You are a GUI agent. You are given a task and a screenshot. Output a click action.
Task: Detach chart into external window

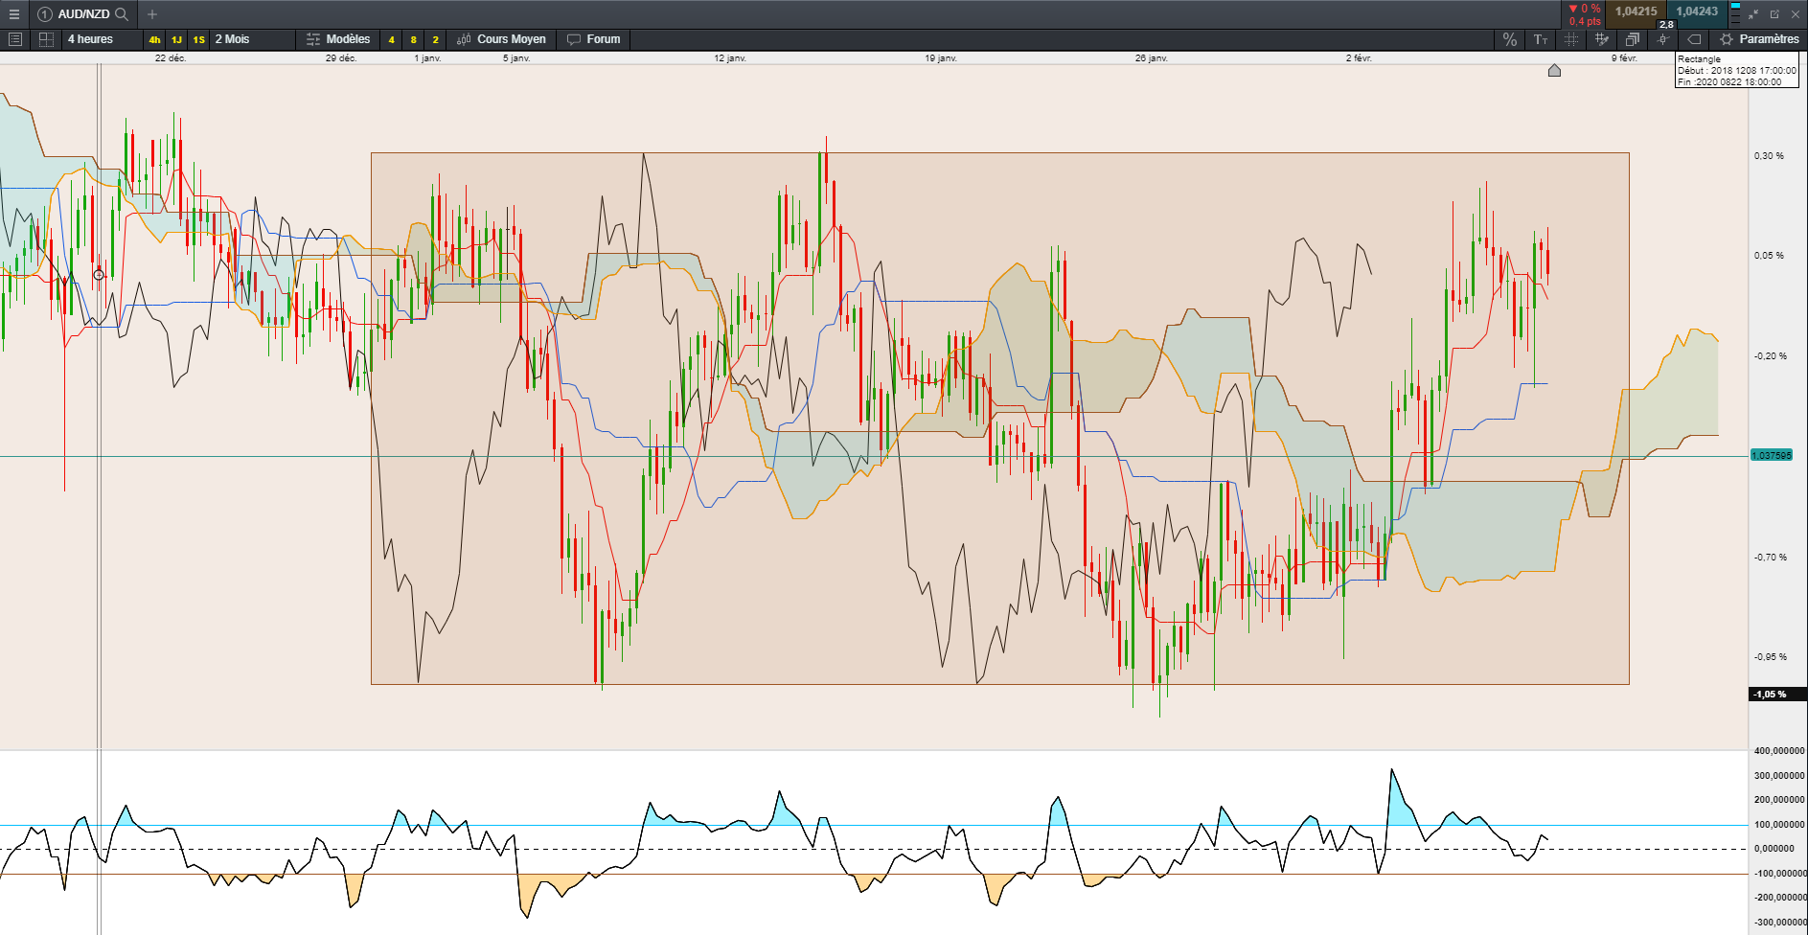[x=1774, y=14]
